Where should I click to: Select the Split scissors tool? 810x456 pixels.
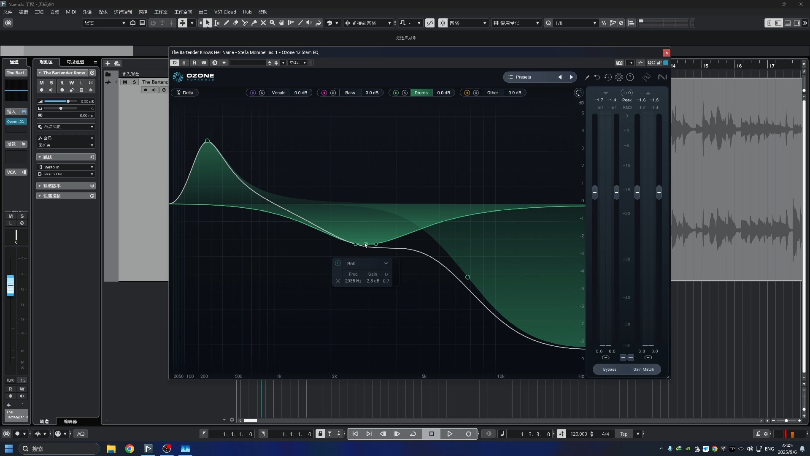click(x=245, y=23)
